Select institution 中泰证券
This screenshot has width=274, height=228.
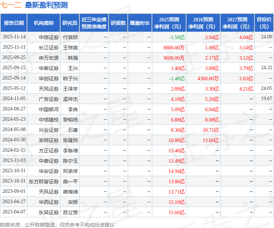tap(49, 161)
